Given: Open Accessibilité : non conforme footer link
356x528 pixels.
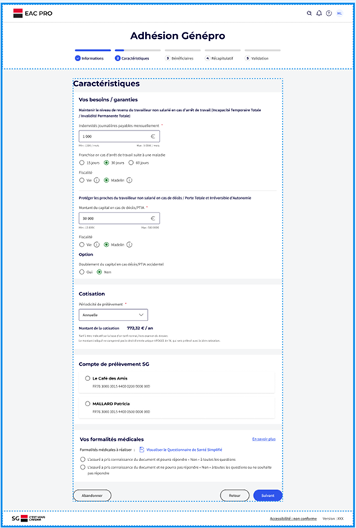Looking at the screenshot, I should point(293,519).
